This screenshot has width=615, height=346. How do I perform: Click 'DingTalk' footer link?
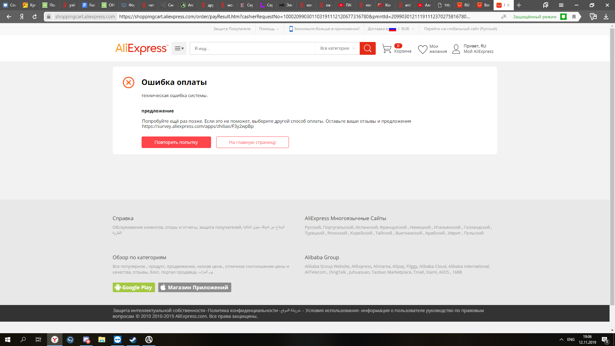click(338, 272)
